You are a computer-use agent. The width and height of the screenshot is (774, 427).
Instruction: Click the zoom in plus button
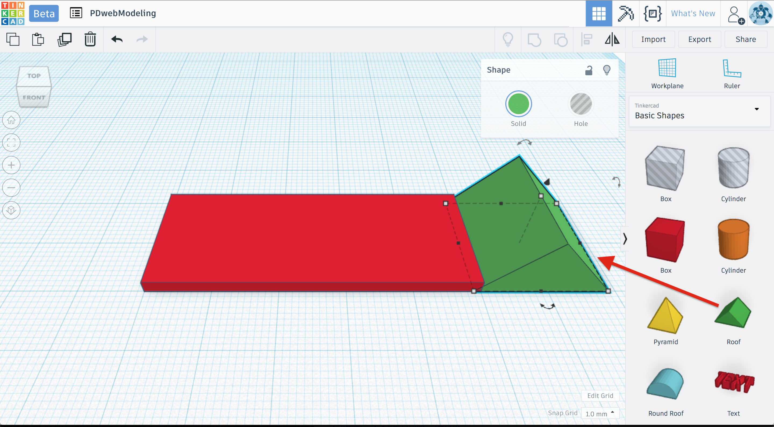point(11,165)
